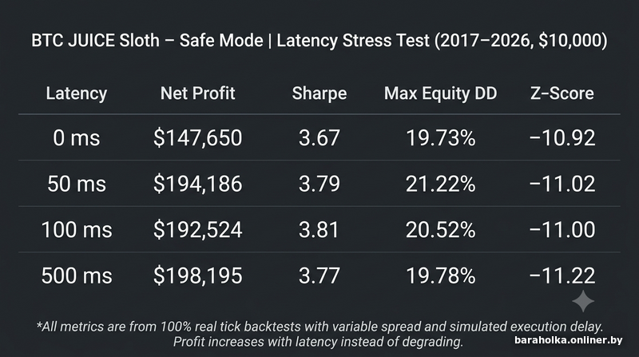
Task: Click the $147,650 net profit value
Action: (x=197, y=137)
